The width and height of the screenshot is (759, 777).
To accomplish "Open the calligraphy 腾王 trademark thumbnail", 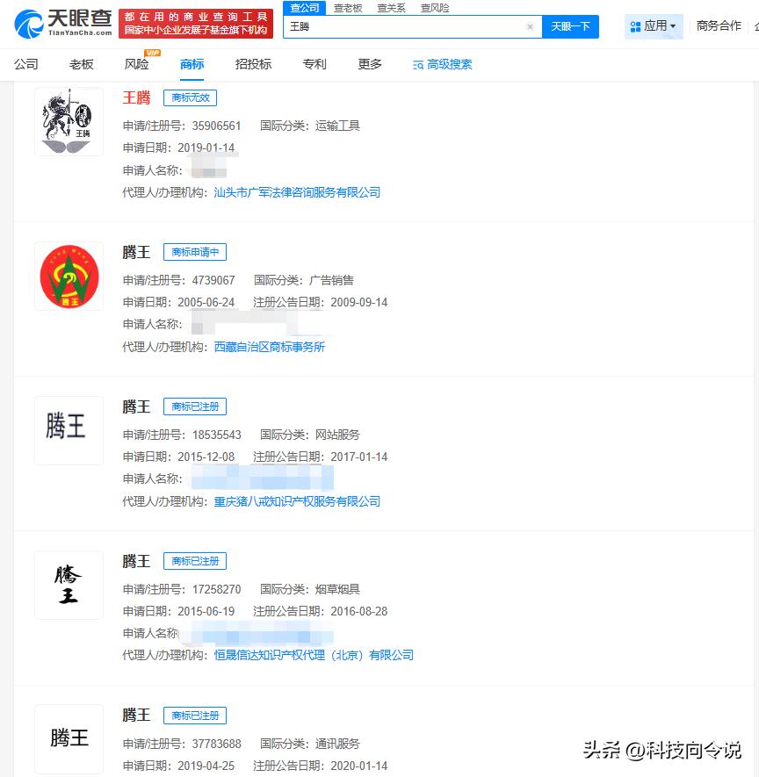I will pos(69,586).
